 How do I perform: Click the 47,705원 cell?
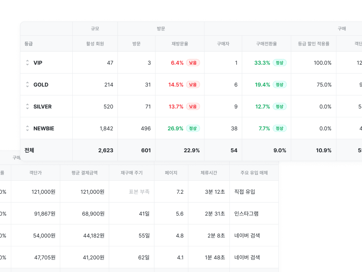tap(45, 257)
